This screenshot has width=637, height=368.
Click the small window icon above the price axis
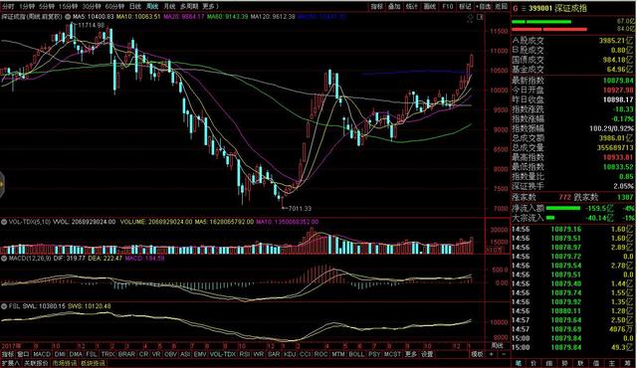point(480,18)
